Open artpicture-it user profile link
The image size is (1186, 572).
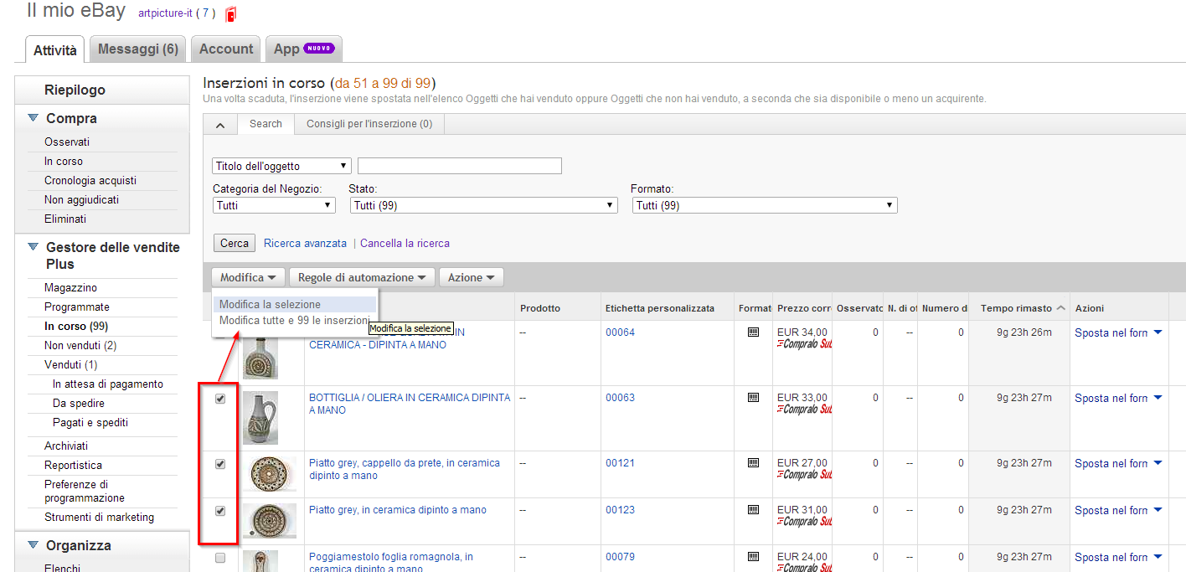coord(165,13)
